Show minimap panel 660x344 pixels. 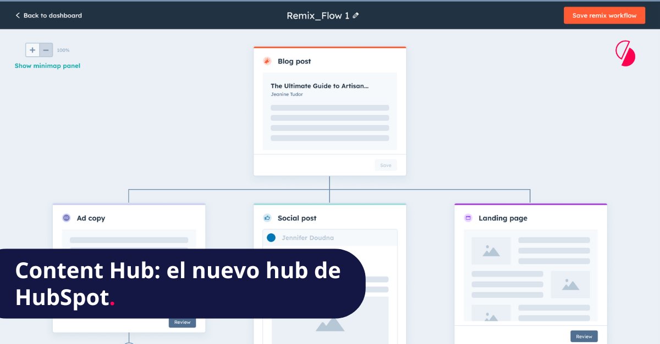tap(47, 66)
